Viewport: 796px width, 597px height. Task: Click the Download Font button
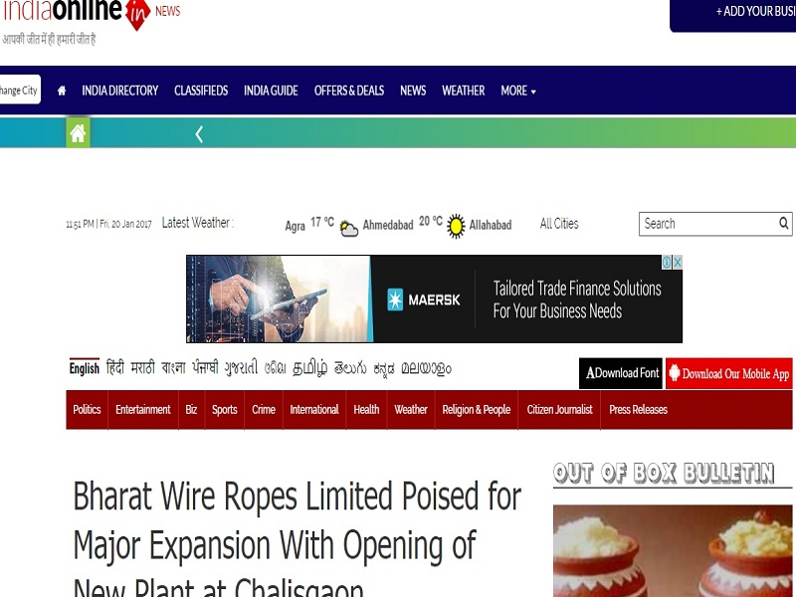pos(621,374)
